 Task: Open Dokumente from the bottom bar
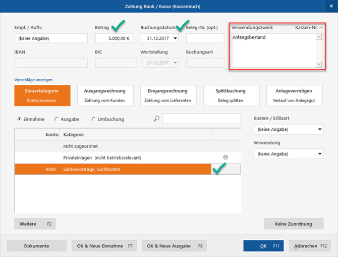click(x=37, y=246)
